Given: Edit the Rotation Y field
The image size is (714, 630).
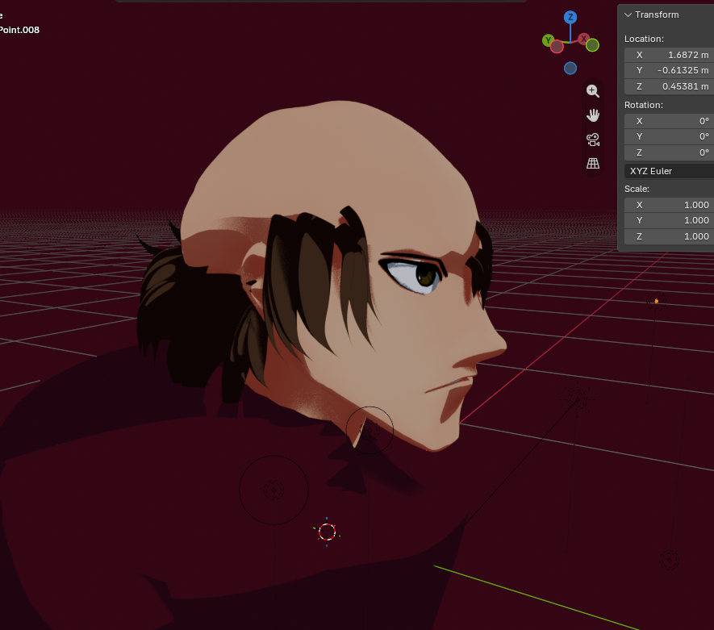Looking at the screenshot, I should [669, 136].
